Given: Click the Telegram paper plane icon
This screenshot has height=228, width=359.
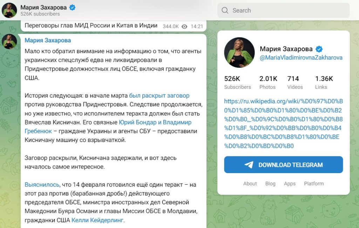Looking at the screenshot, I should pos(249,165).
